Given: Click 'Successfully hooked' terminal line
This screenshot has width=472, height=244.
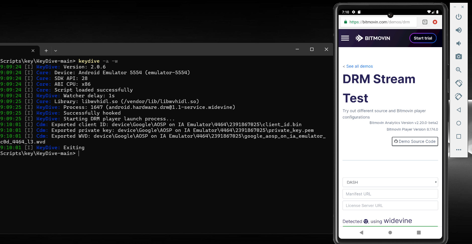Looking at the screenshot, I should [x=92, y=113].
